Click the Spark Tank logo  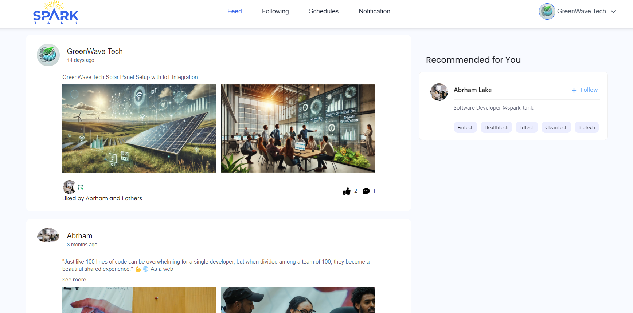(56, 13)
